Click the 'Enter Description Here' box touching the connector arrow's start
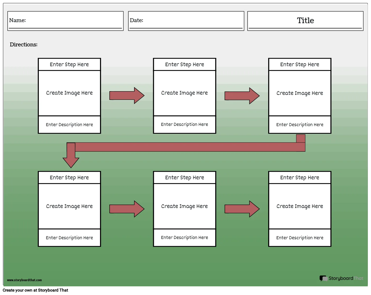The image size is (371, 295). click(300, 125)
